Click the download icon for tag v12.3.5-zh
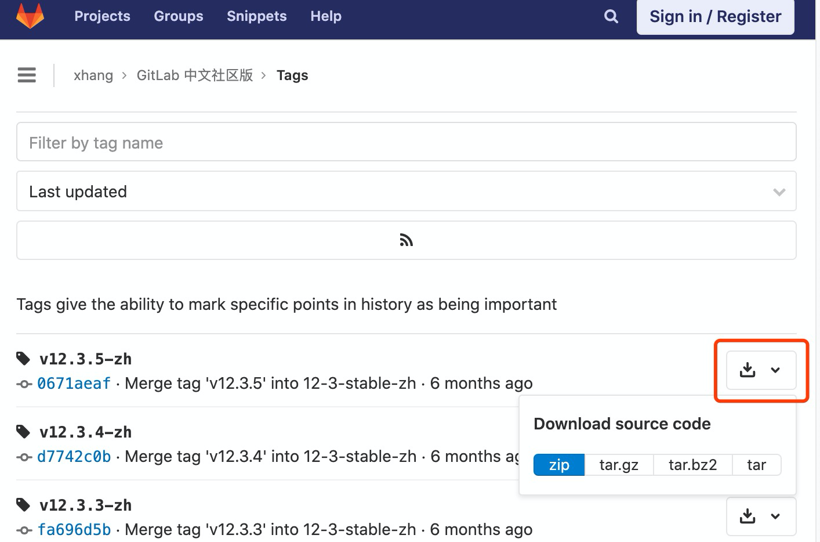 click(748, 370)
